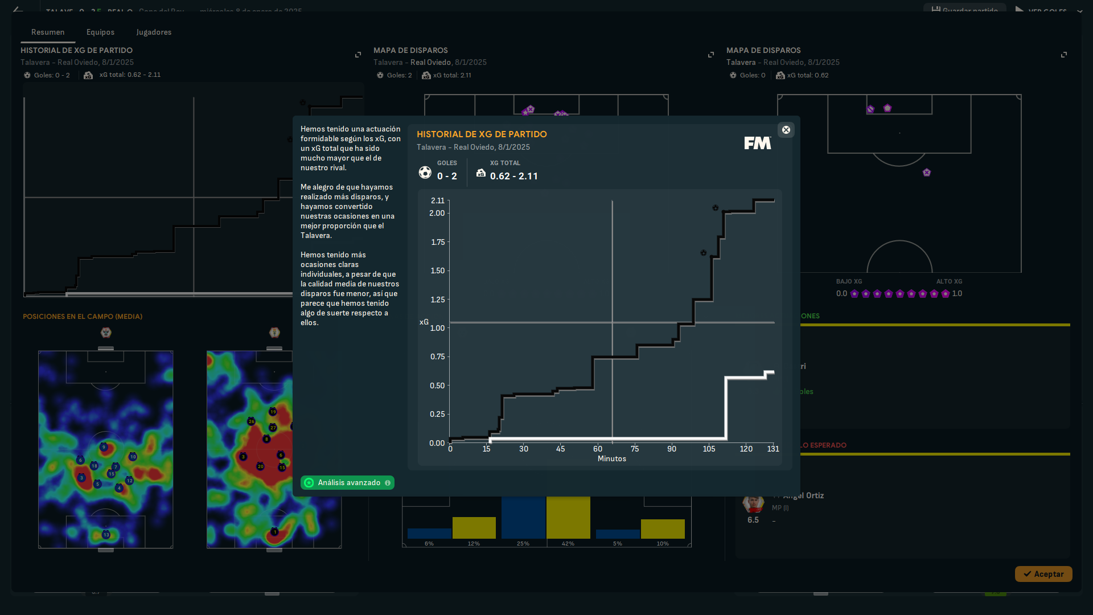The width and height of the screenshot is (1093, 615).
Task: Close the xG history popup
Action: (786, 130)
